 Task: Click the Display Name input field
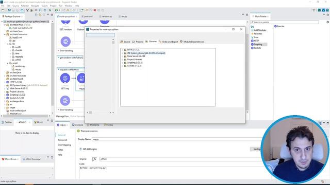click(x=176, y=139)
